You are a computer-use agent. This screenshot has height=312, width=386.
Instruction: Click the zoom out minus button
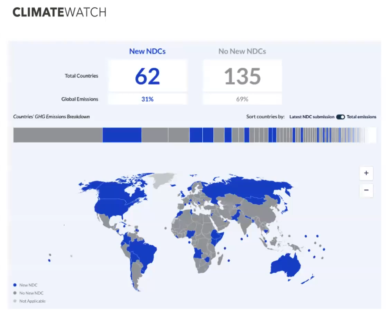click(366, 190)
